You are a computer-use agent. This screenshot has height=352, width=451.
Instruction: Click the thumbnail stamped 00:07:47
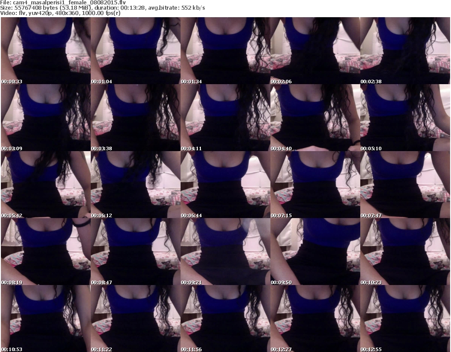(x=405, y=185)
